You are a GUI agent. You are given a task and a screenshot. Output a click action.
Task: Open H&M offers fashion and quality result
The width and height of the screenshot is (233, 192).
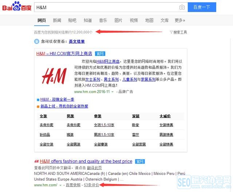click(x=86, y=161)
